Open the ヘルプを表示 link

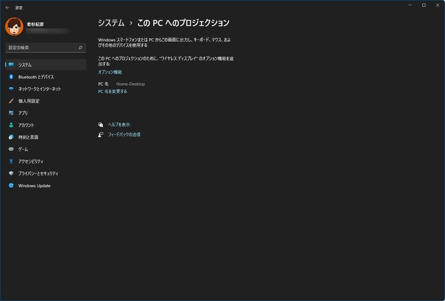coord(119,124)
